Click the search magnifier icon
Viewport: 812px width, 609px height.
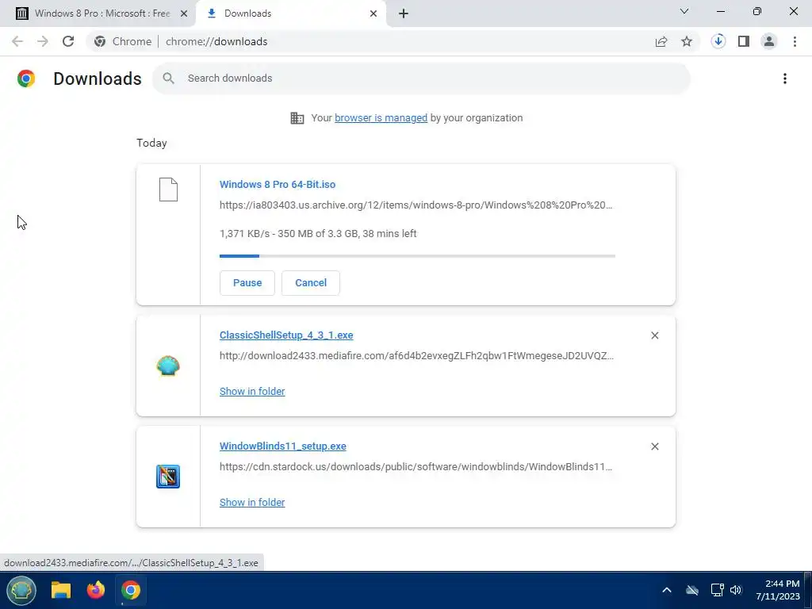pos(168,79)
